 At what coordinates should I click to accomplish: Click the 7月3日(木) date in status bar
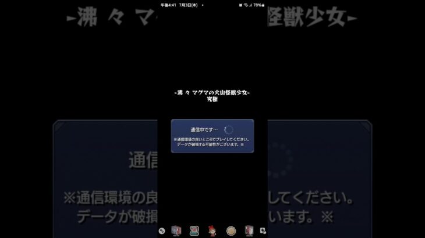188,5
